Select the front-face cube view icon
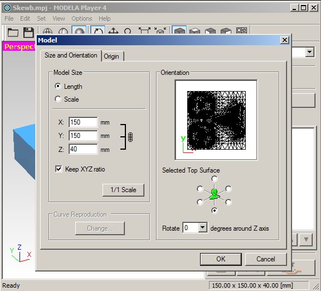The width and height of the screenshot is (321, 291). point(210,31)
